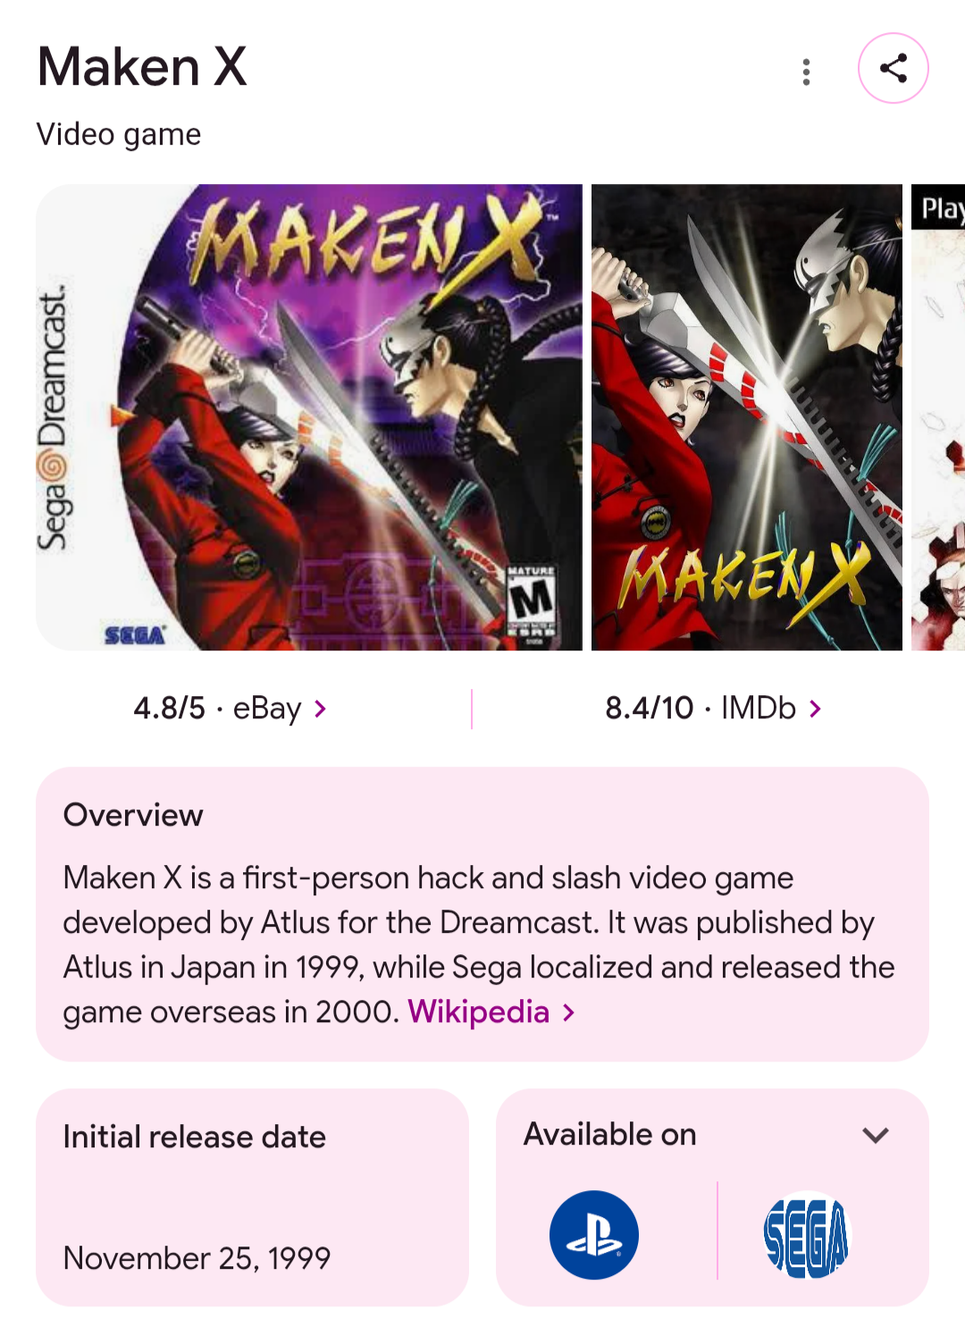
Task: Click the Overview card heading
Action: click(133, 815)
